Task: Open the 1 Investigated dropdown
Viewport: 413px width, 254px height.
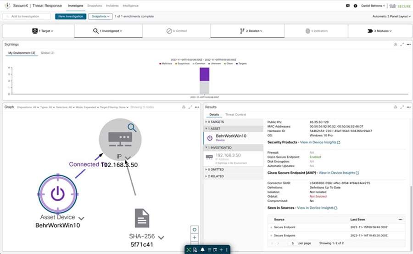Action: pos(108,31)
